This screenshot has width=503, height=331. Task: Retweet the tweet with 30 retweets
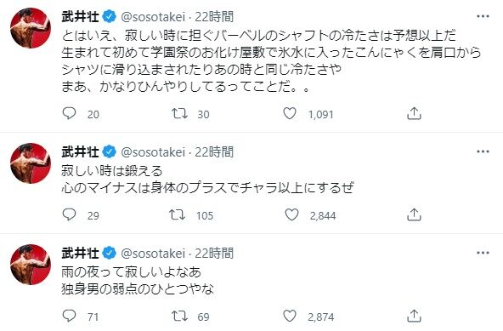tap(179, 113)
